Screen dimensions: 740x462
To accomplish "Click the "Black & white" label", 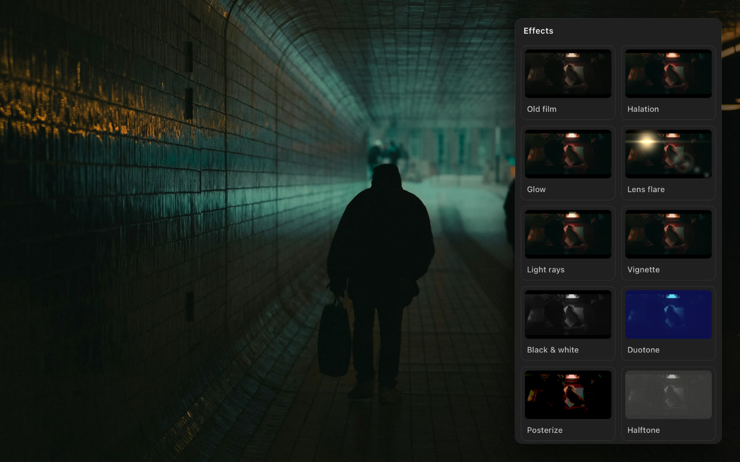I will [x=553, y=350].
